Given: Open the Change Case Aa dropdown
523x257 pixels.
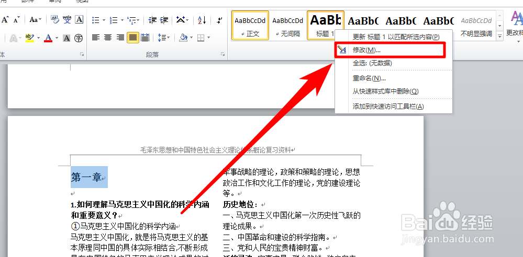Looking at the screenshot, I should (35, 20).
